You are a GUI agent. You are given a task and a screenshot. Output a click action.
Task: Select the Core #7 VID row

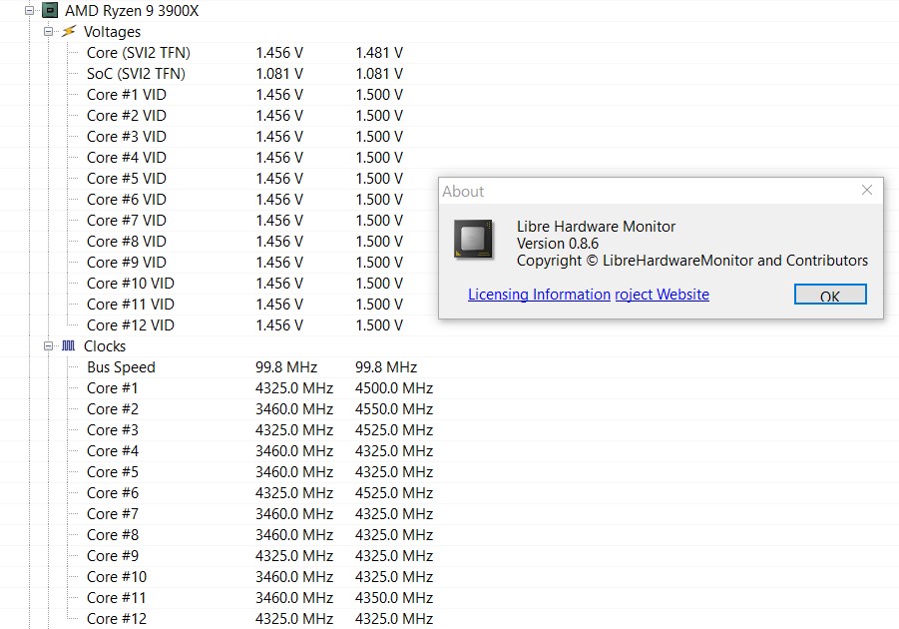(244, 221)
